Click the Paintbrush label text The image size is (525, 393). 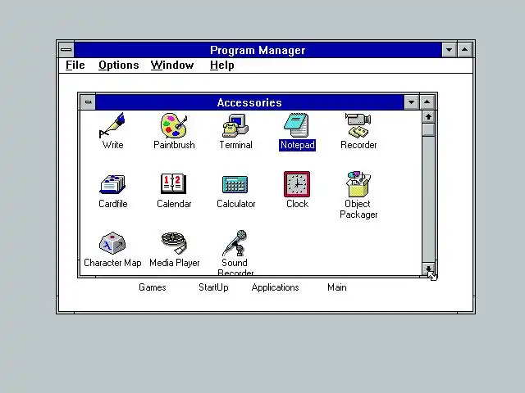click(174, 145)
